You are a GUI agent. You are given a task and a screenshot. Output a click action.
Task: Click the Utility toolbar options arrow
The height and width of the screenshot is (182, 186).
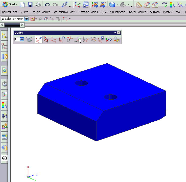pyautogui.click(x=115, y=33)
